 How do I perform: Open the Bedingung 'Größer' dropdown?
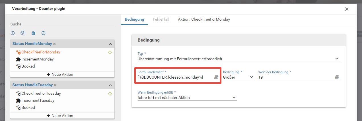tap(251, 77)
